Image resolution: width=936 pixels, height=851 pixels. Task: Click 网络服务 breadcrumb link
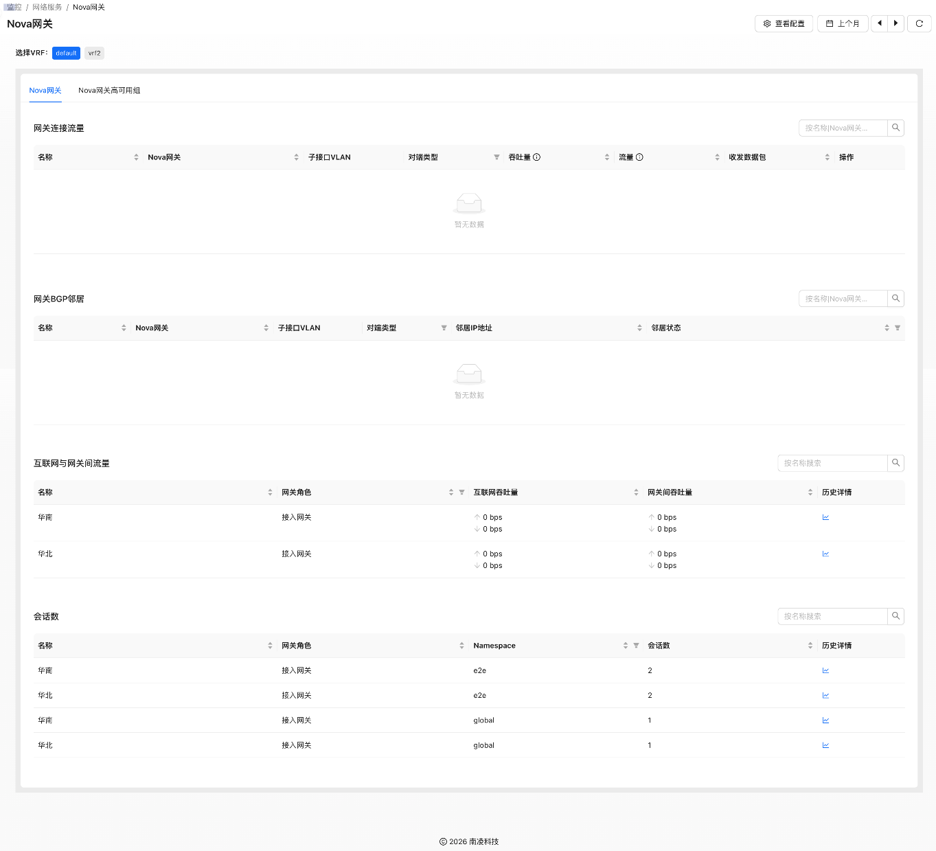coord(47,7)
